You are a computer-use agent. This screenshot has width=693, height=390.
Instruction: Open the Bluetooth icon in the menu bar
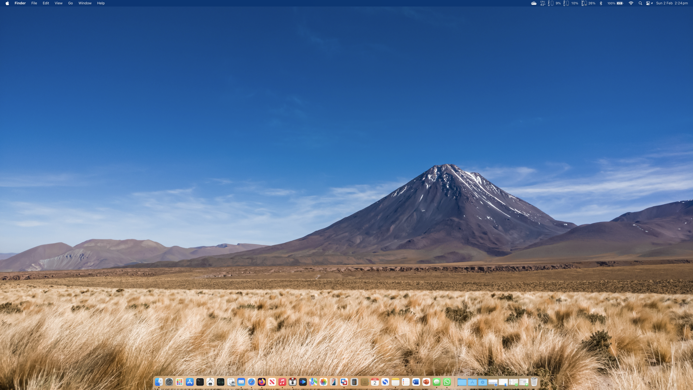[601, 3]
